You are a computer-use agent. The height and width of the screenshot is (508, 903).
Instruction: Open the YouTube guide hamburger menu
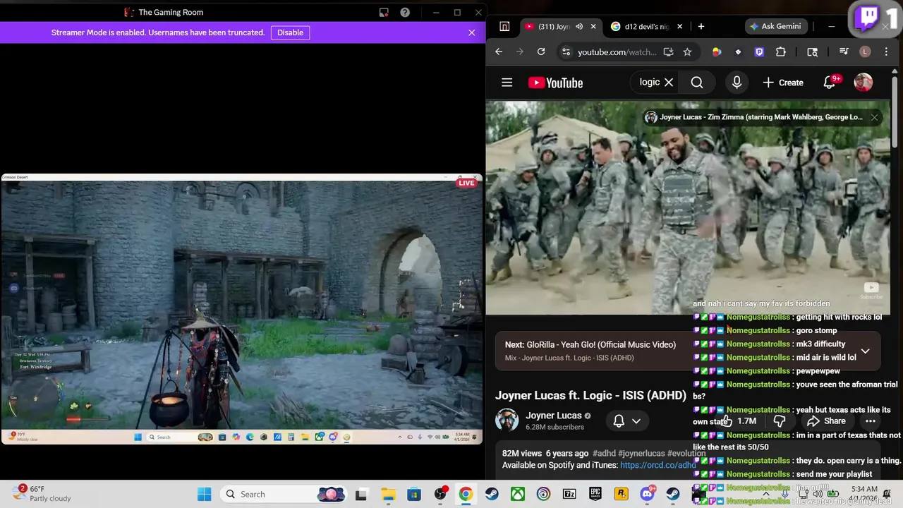click(507, 83)
